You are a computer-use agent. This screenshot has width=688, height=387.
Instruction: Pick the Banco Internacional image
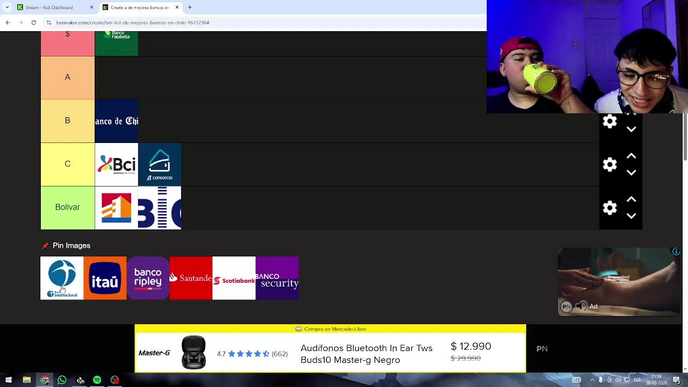pos(62,278)
